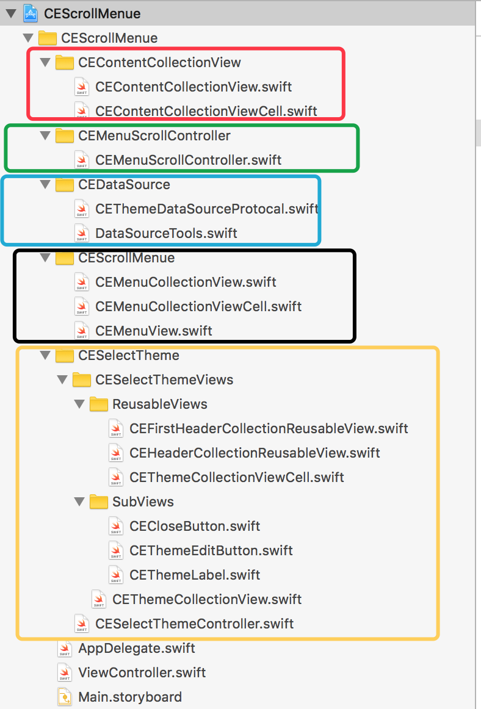Select CEThemeEditButton.swift in the file list
Viewport: 481px width, 709px height.
[211, 551]
